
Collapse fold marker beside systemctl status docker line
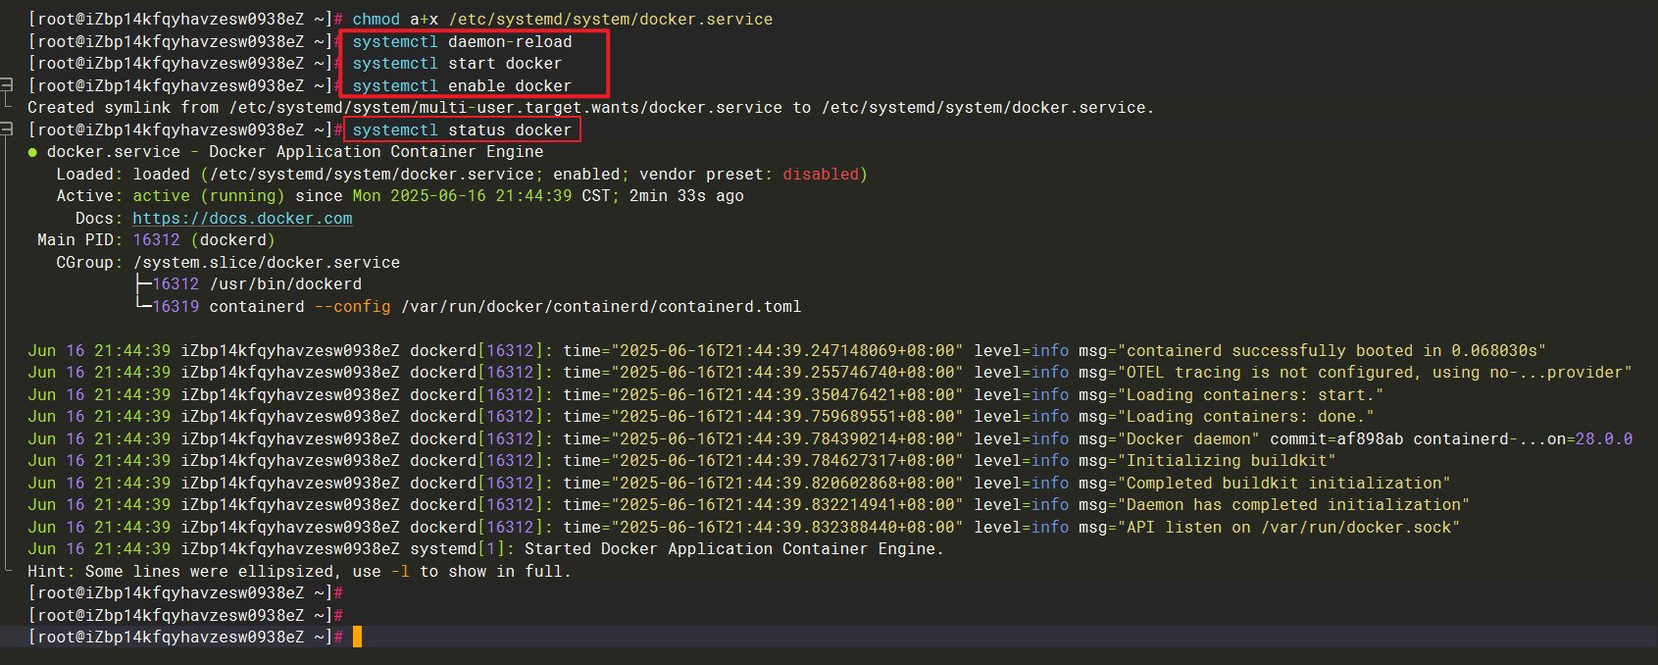pos(6,129)
